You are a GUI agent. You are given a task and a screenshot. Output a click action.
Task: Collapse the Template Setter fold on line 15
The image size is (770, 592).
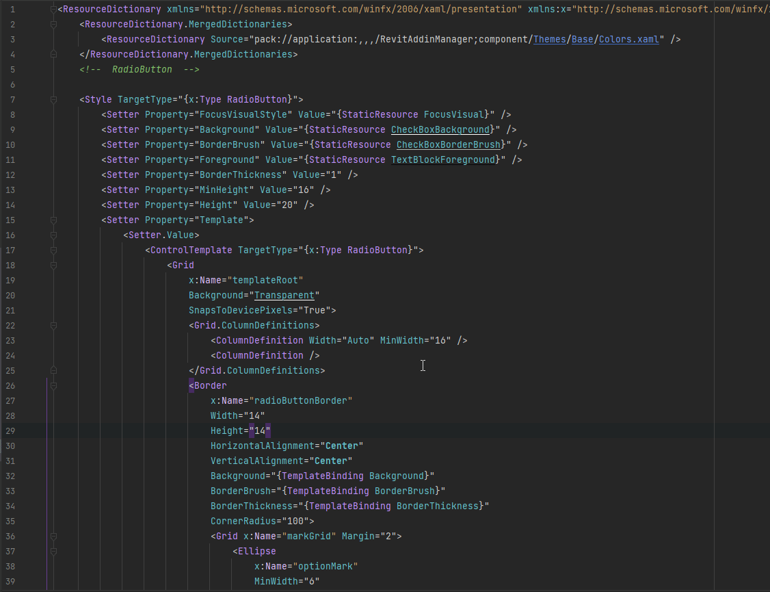click(53, 220)
